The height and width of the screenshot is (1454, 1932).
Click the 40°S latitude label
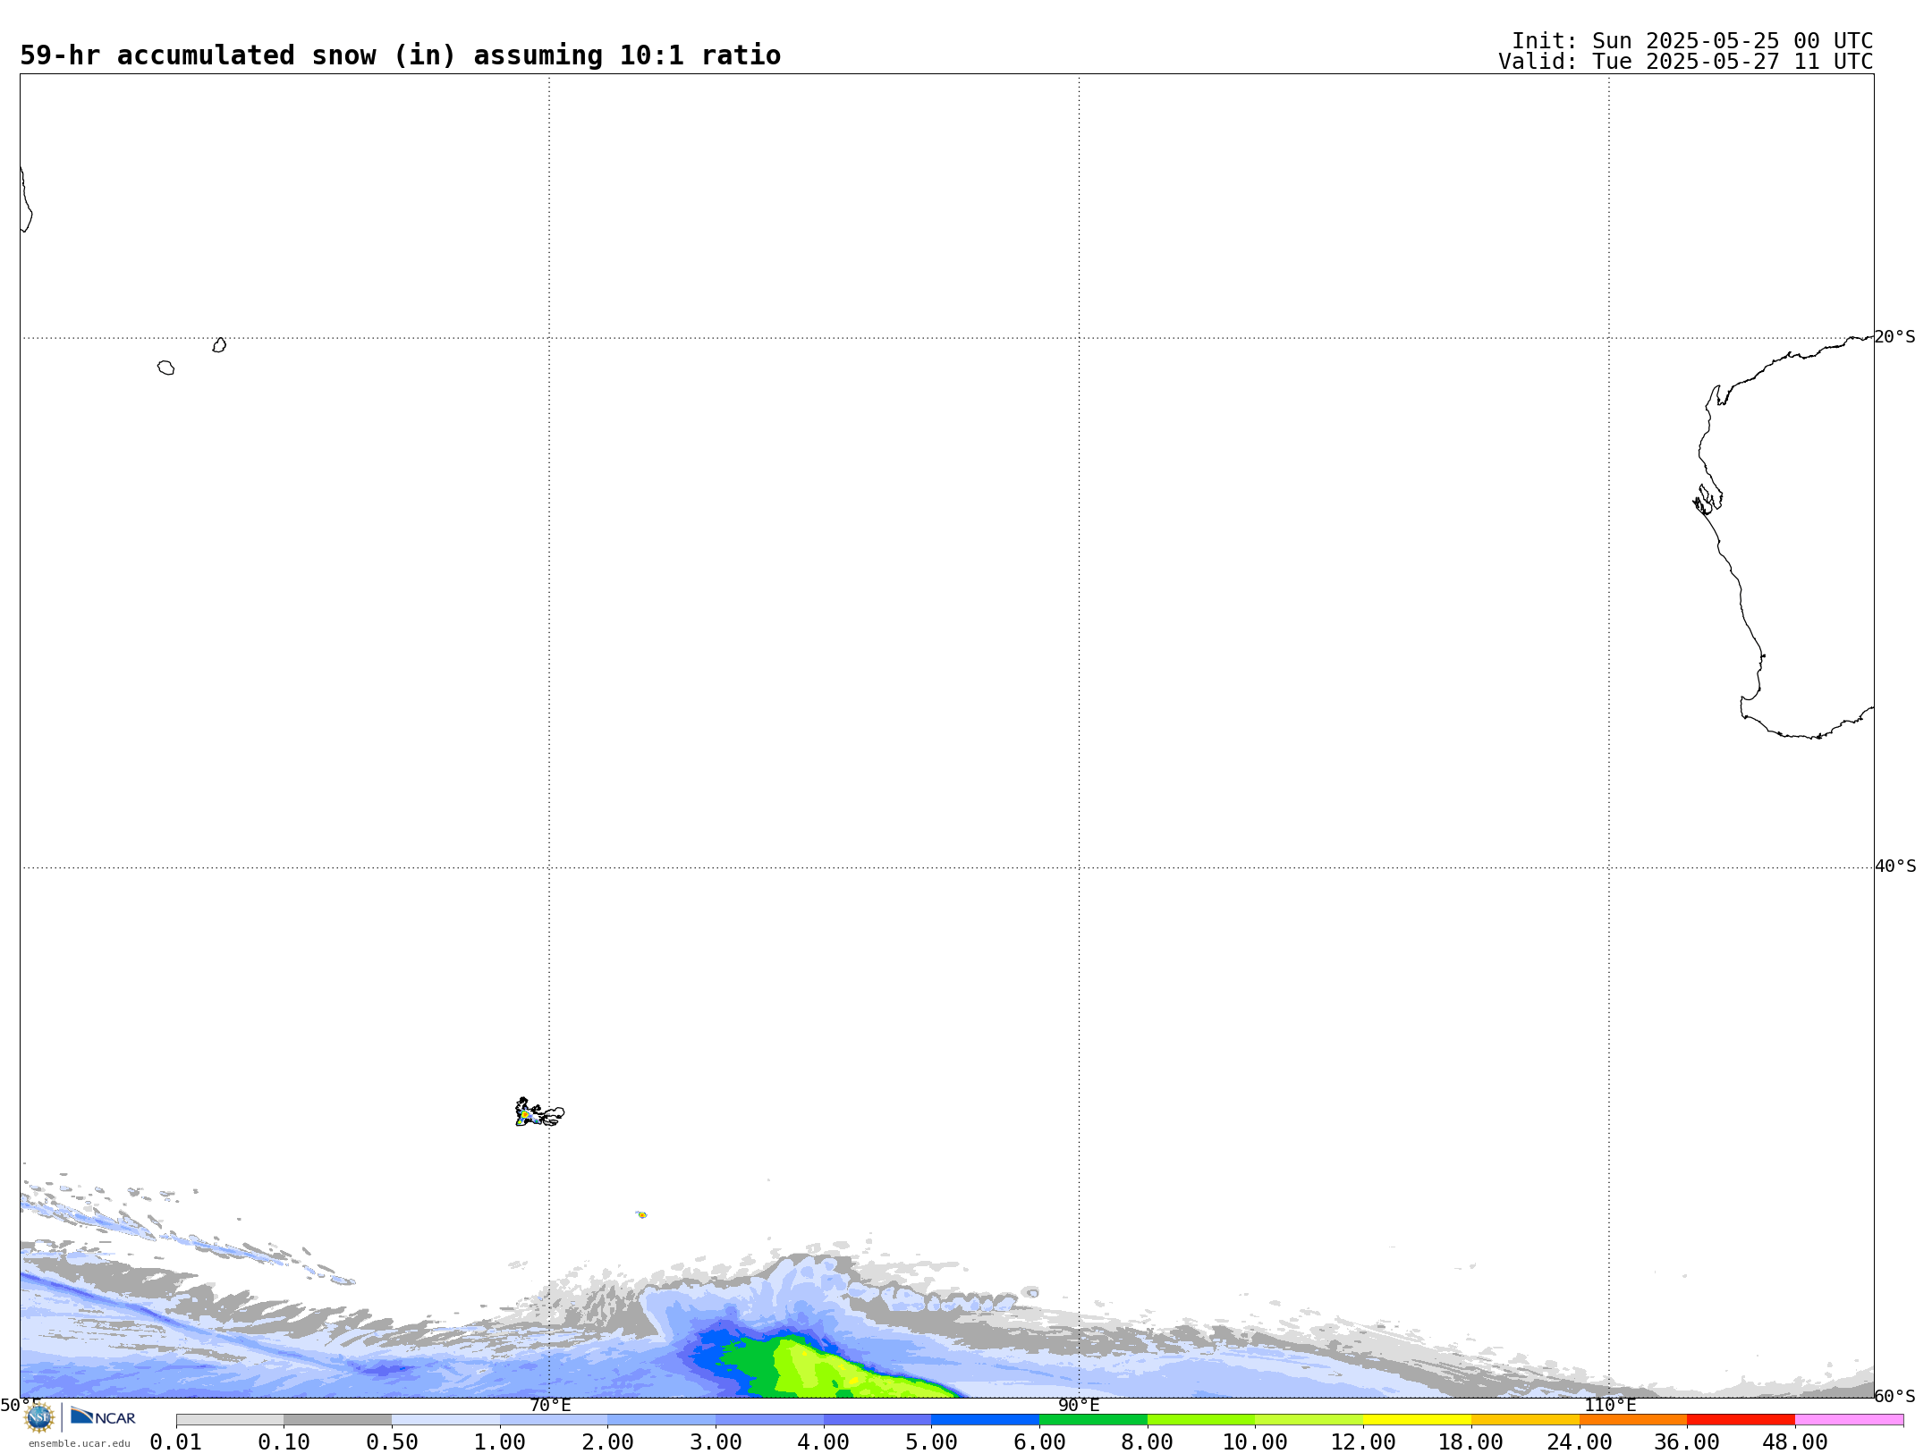pyautogui.click(x=1895, y=866)
